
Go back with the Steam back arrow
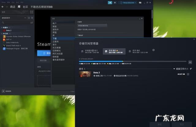(2, 7)
